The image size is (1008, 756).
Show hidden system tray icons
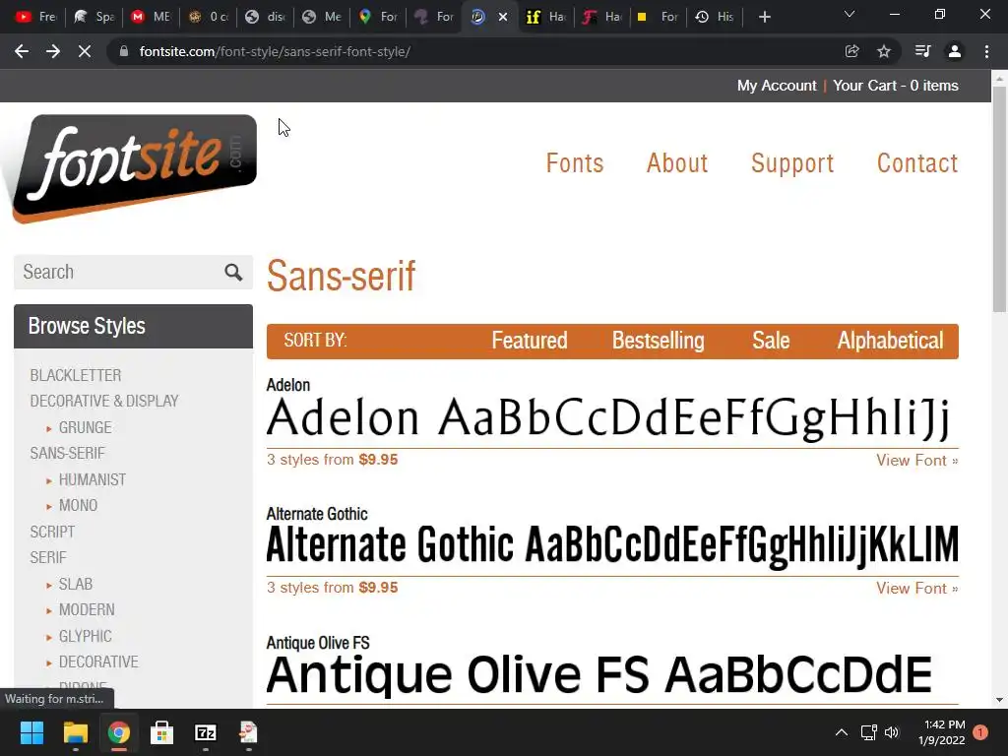coord(841,732)
